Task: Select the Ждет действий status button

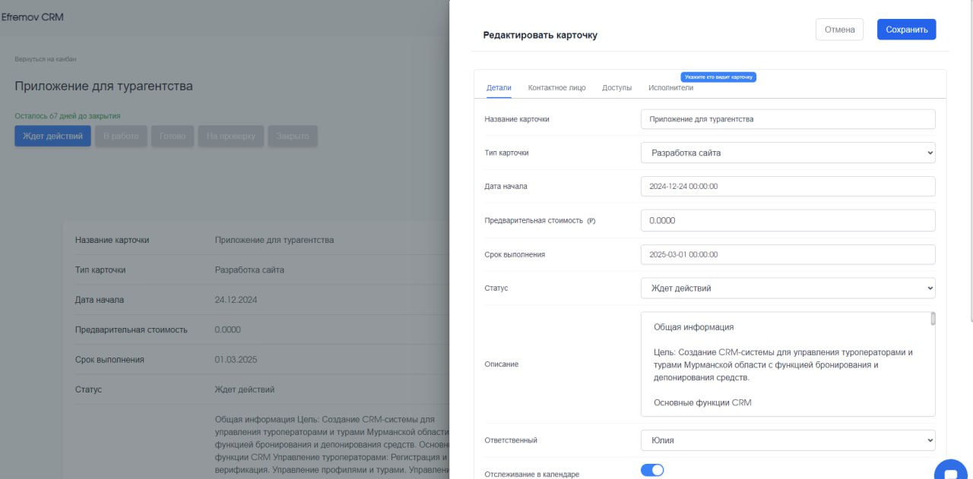Action: 52,137
